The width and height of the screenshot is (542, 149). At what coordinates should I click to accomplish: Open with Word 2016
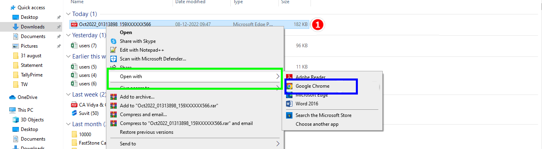click(307, 104)
